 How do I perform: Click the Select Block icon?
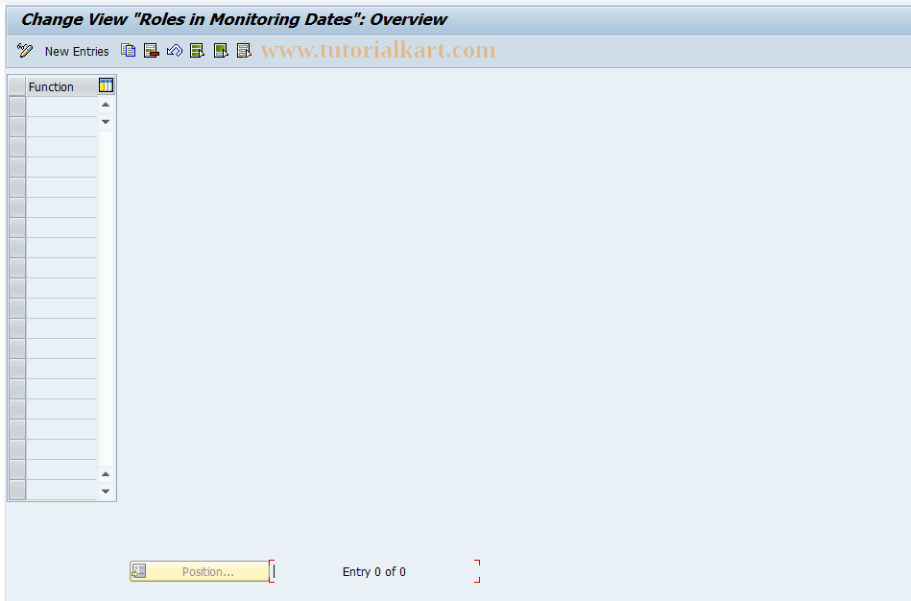coord(221,51)
